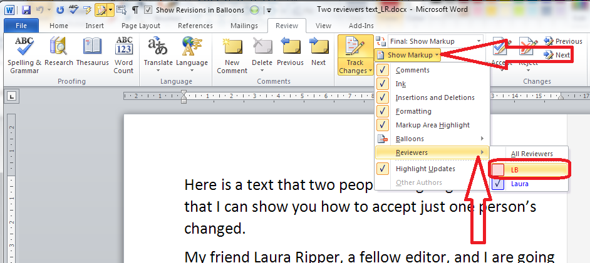Uncheck Comments in Show Markup menu
This screenshot has height=263, width=590.
point(382,70)
